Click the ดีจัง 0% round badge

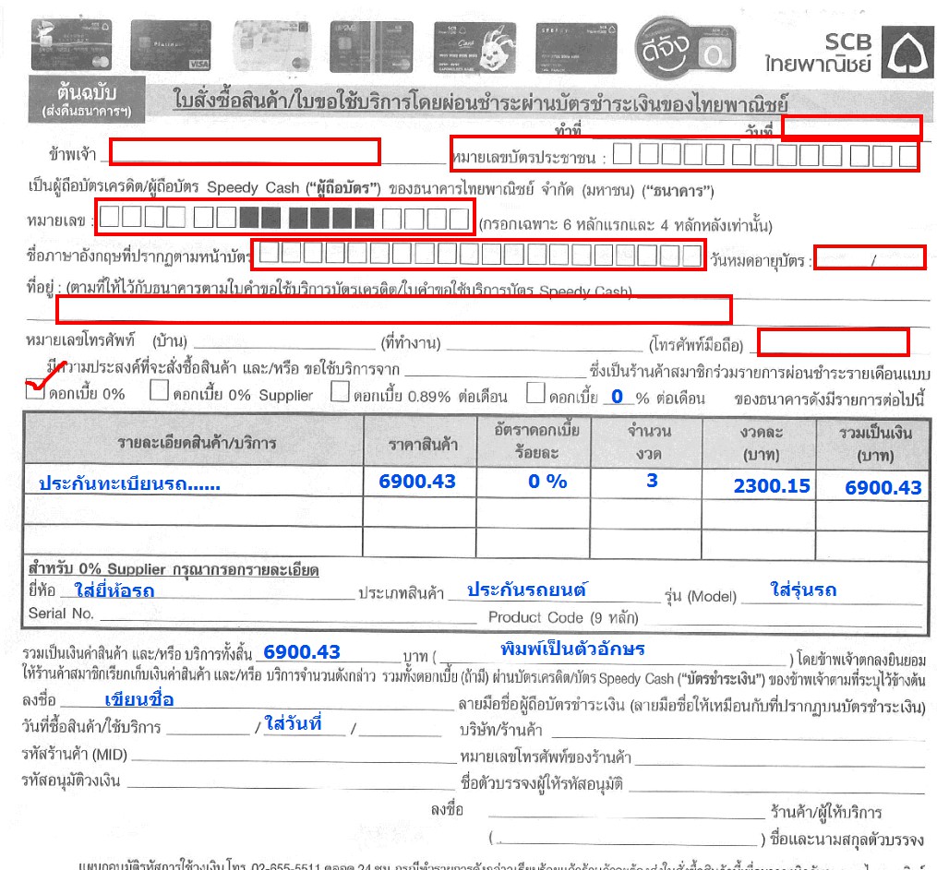point(685,48)
